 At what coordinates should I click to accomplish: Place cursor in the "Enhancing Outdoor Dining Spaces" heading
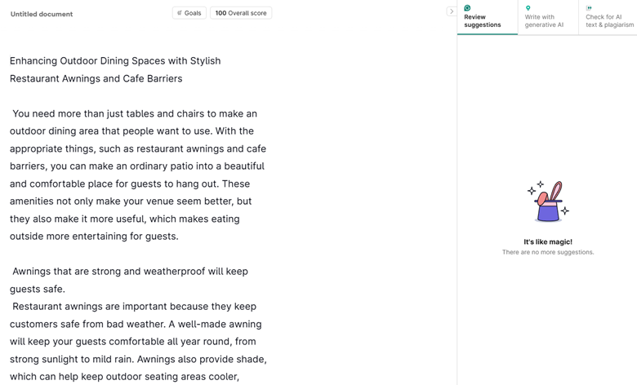coord(115,61)
